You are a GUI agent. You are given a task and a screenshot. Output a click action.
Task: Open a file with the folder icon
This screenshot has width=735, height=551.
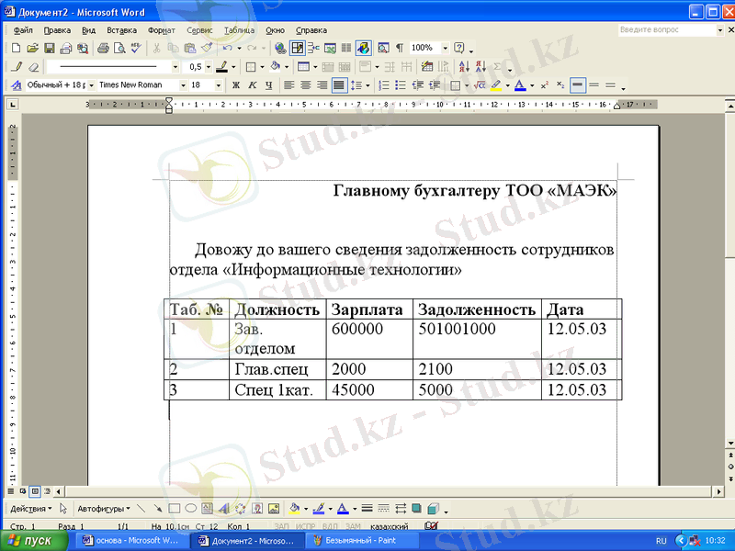(x=32, y=48)
